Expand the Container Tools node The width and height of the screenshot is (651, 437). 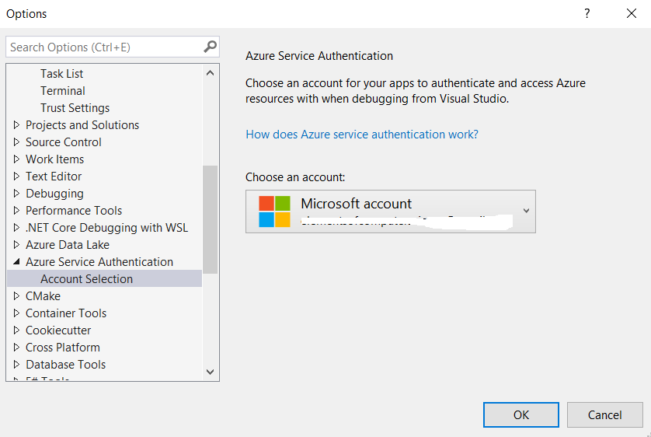[16, 313]
